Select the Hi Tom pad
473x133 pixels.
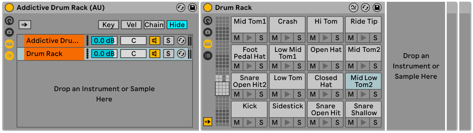coord(326,25)
